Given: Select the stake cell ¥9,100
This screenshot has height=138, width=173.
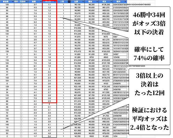Looking at the screenshot, I should 91,51.
